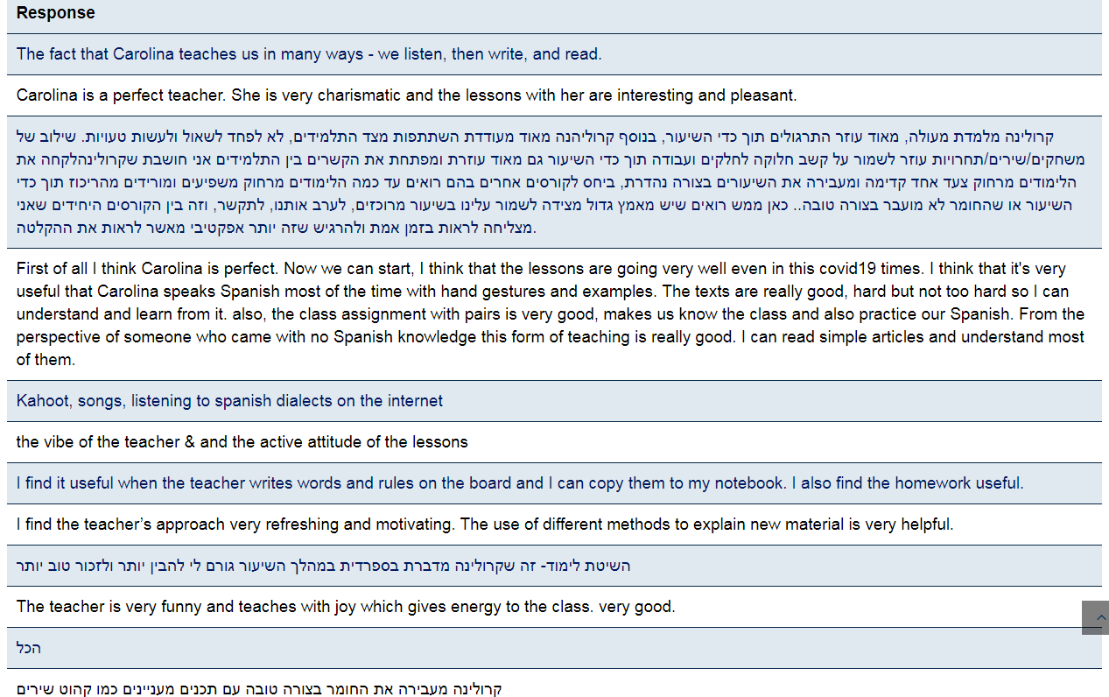The width and height of the screenshot is (1109, 697).
Task: Select the 'refreshing and motivating' approach response
Action: (x=554, y=525)
